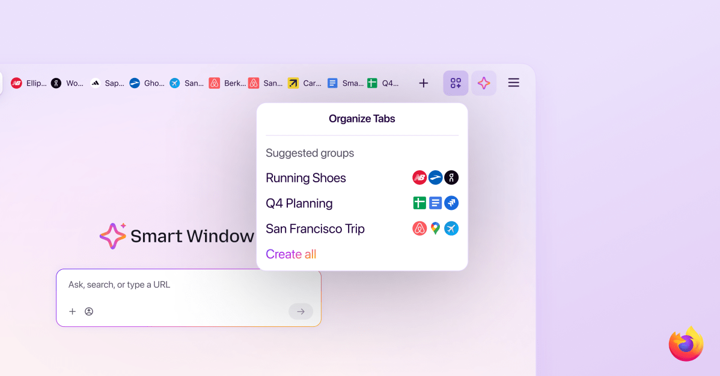This screenshot has width=720, height=376.
Task: Click the Smart Window title text
Action: point(192,236)
